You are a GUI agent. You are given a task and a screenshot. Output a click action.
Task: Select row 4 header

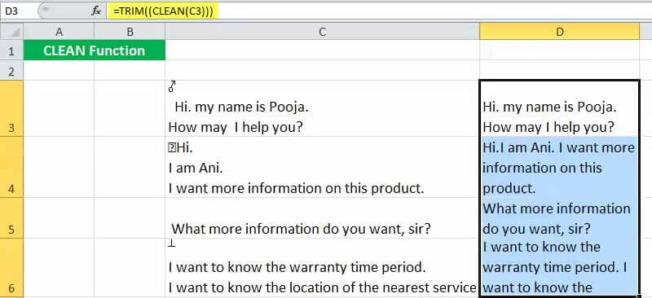(11, 167)
